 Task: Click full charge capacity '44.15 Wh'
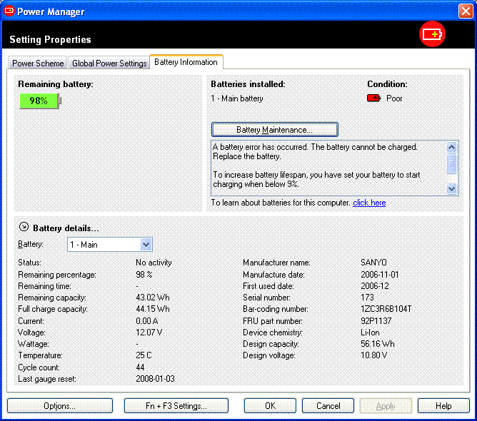152,309
